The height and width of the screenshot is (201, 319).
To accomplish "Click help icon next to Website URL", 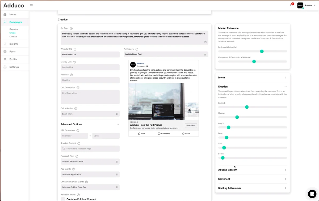I will (75, 49).
